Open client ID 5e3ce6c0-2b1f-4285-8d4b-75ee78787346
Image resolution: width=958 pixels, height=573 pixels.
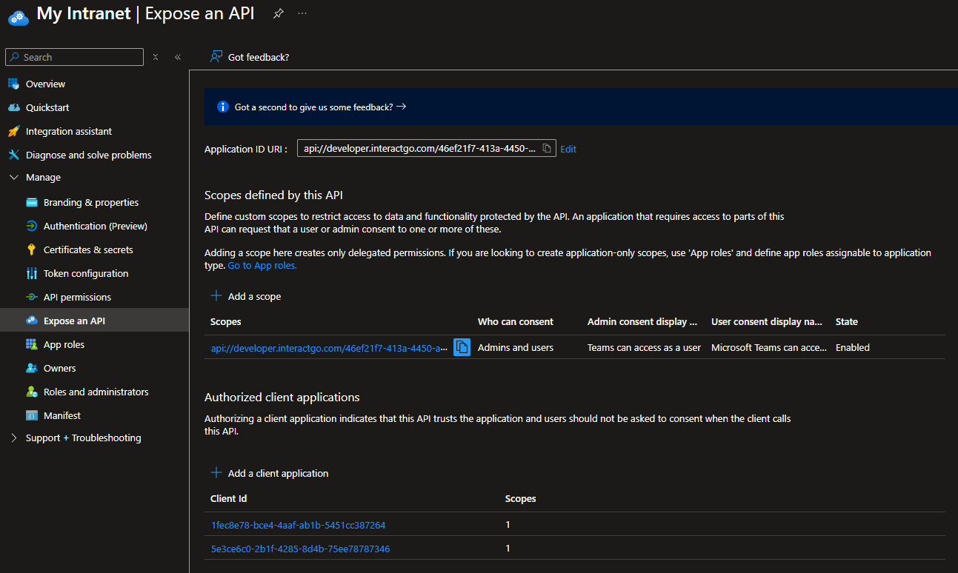(x=300, y=549)
